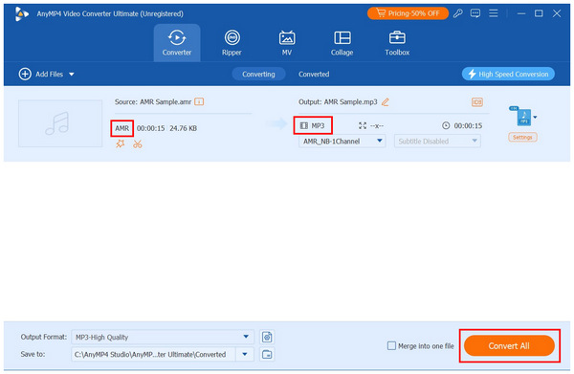Click the 24.76 KB file size text

click(x=184, y=128)
